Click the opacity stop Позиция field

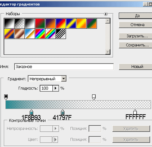pos(95,129)
